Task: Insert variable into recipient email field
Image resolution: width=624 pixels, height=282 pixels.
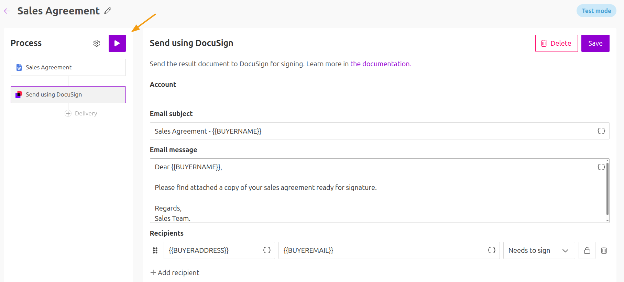Action: 492,250
